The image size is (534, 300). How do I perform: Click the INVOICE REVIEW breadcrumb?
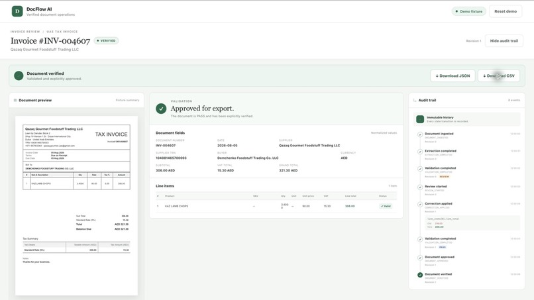point(25,32)
